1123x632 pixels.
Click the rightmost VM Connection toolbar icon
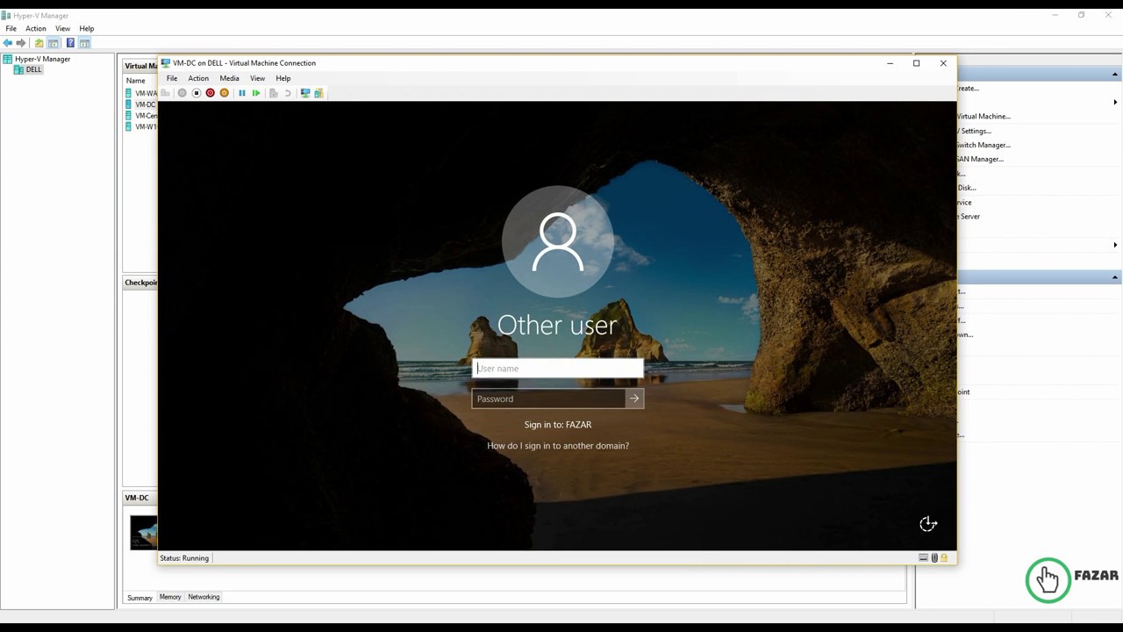click(x=318, y=93)
